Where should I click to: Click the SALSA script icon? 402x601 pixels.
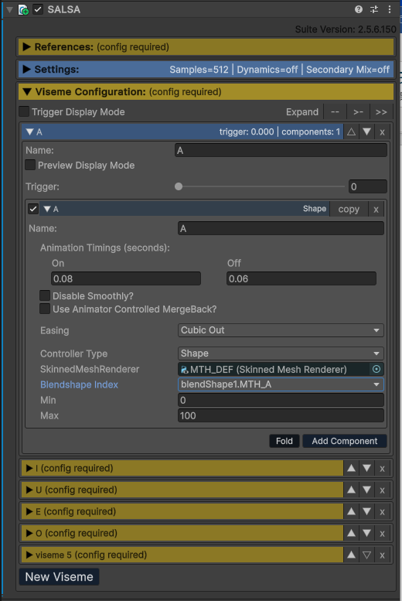23,9
